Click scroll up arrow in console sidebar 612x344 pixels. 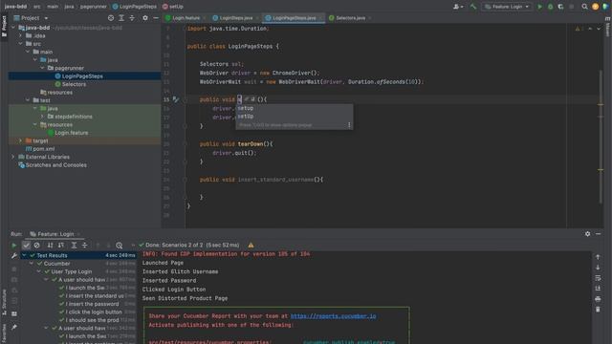coord(598,257)
